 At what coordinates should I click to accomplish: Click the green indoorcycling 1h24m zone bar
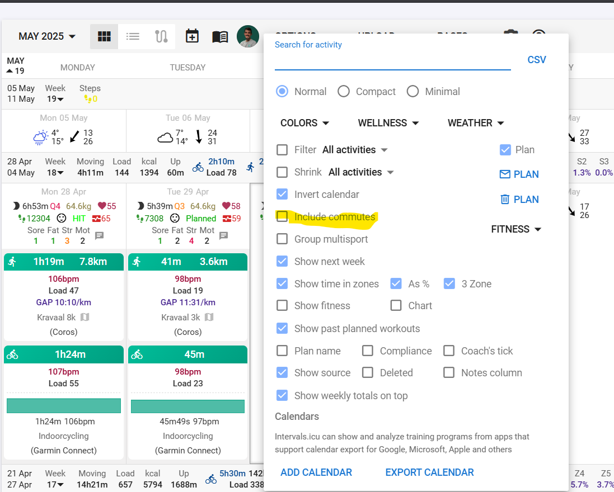[64, 405]
